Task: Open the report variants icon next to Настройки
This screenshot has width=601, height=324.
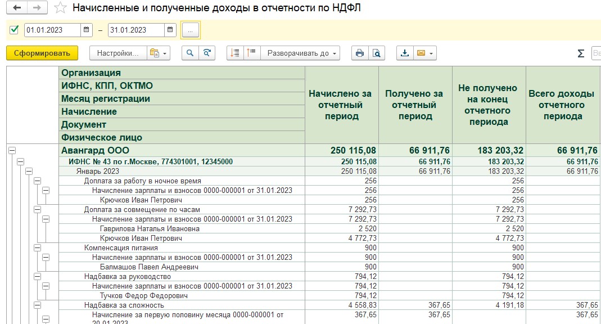Action: (x=155, y=53)
